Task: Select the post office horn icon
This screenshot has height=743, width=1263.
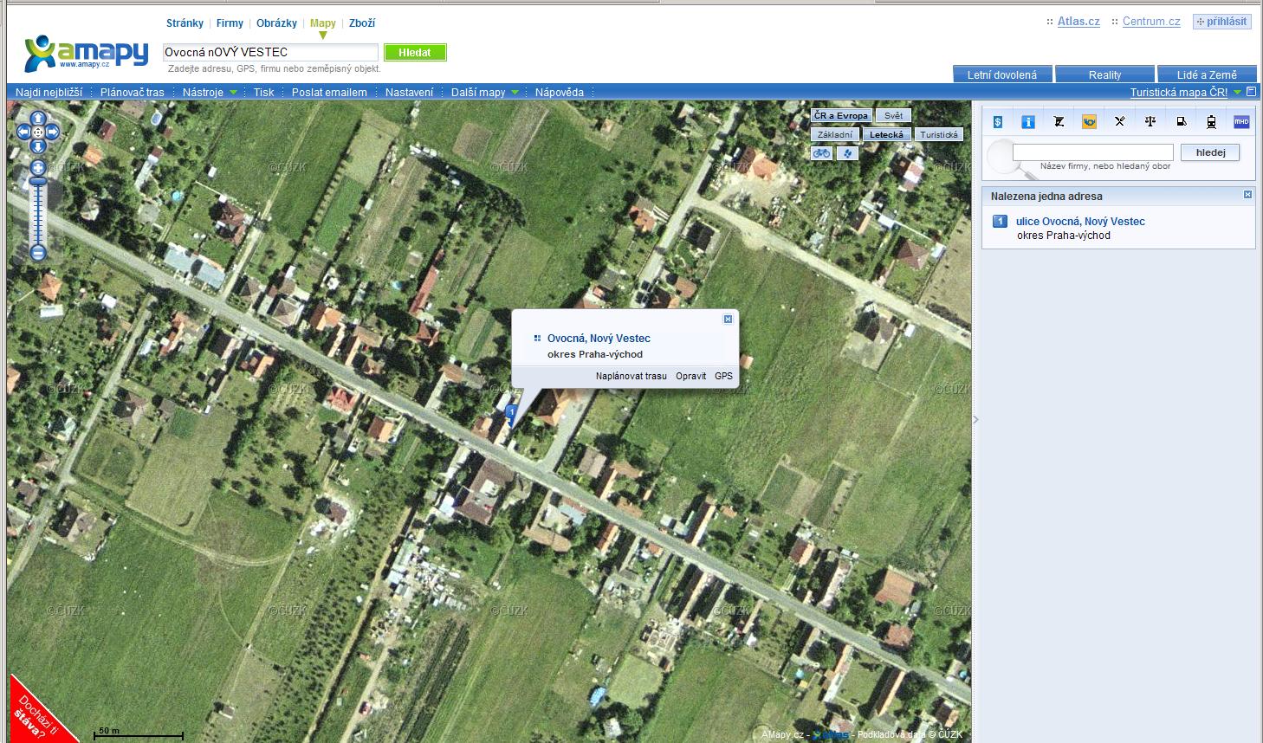Action: click(1089, 122)
